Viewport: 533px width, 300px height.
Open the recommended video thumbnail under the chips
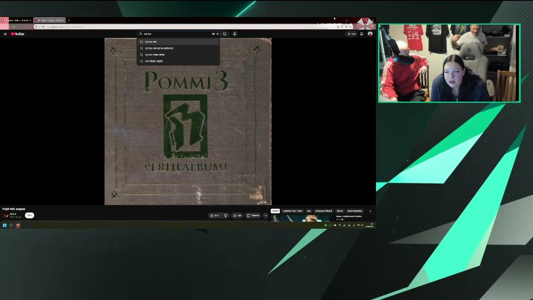click(x=303, y=218)
